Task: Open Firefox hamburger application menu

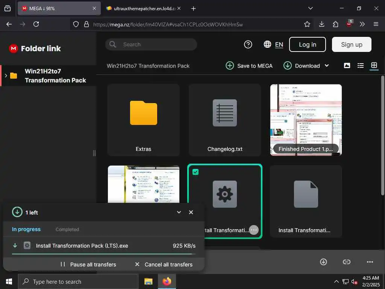Action: click(376, 24)
